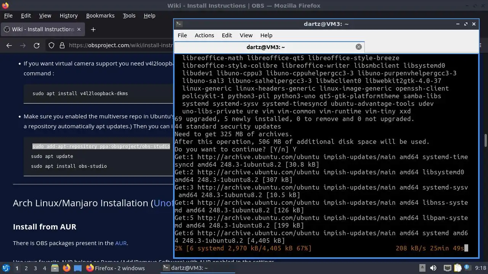Select the Wiki Install Instructions browser tab

pos(42,29)
